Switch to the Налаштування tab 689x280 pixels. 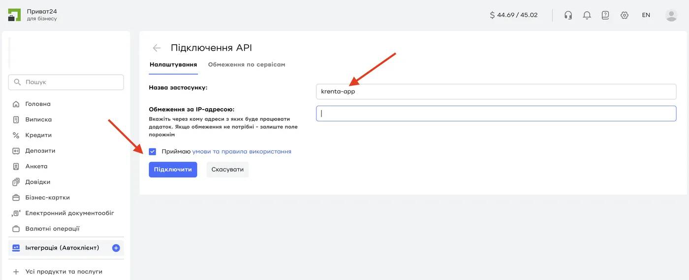coord(173,65)
